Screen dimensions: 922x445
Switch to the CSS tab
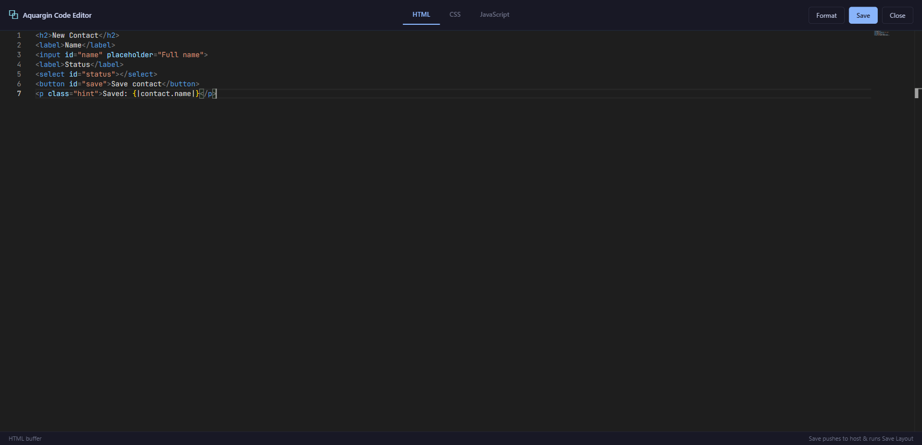point(455,15)
